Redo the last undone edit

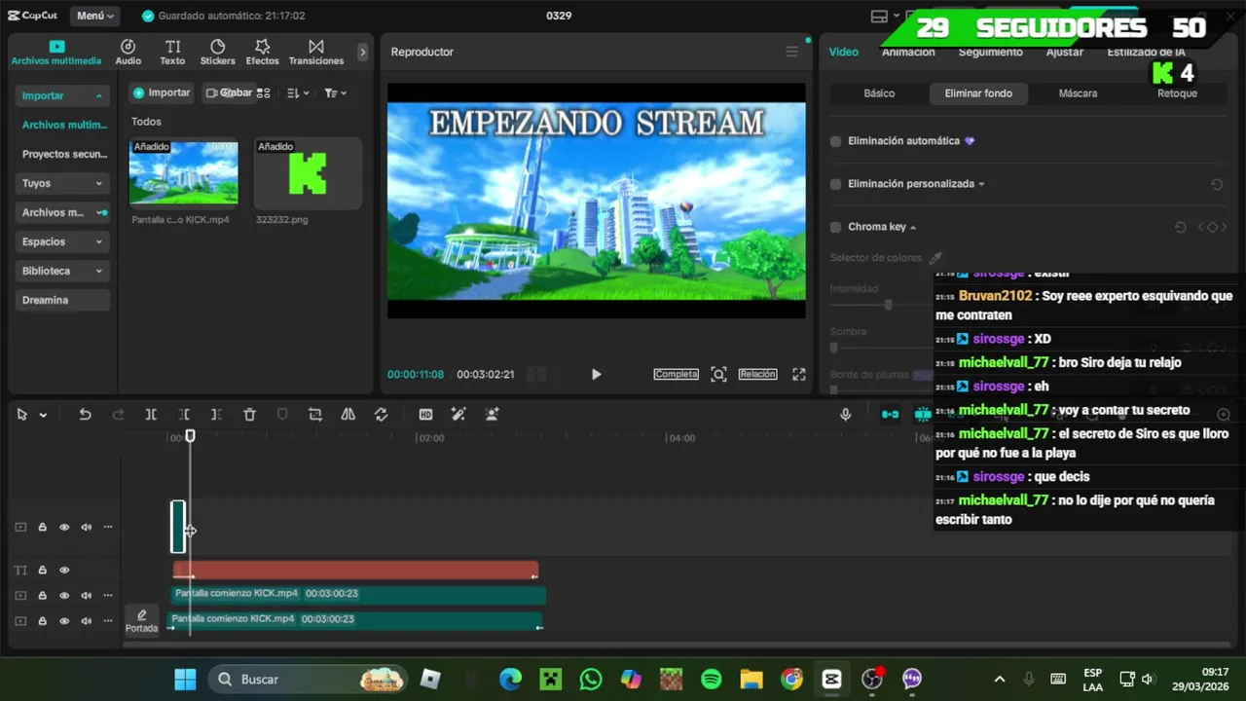click(118, 414)
